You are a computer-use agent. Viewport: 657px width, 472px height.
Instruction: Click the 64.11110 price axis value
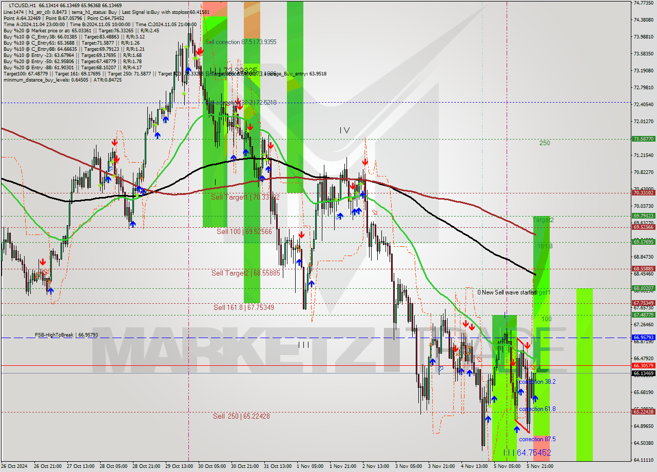click(x=643, y=460)
